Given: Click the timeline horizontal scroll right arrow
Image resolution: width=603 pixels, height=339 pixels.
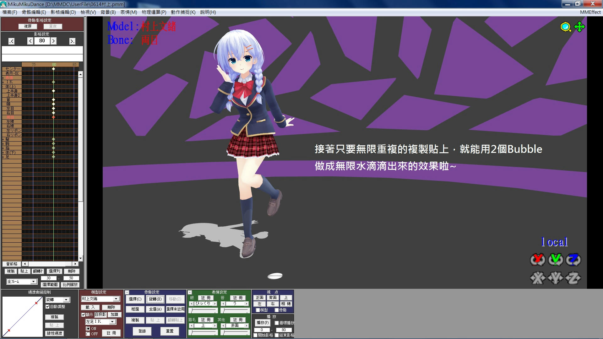Looking at the screenshot, I should click(75, 264).
